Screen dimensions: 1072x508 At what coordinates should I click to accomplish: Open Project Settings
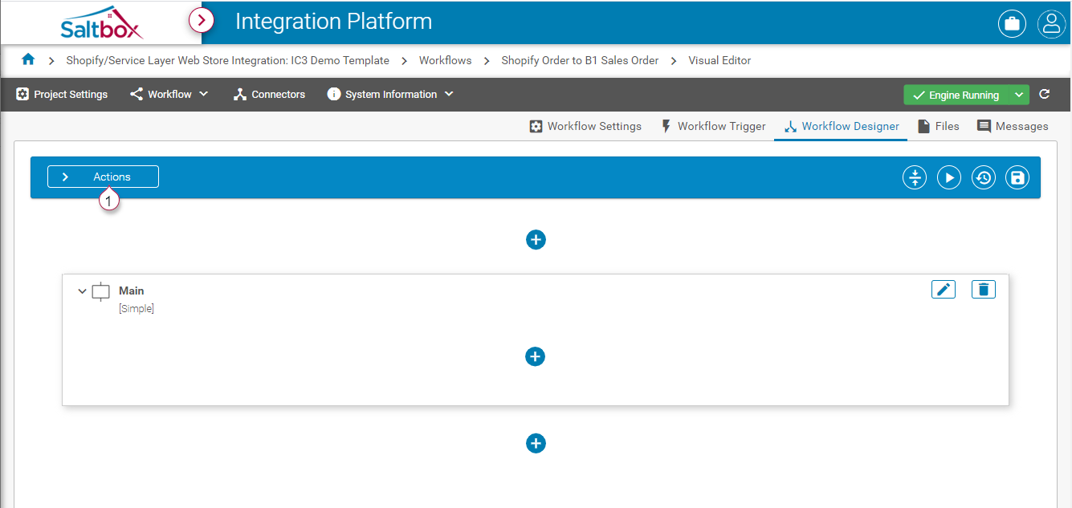(x=62, y=95)
